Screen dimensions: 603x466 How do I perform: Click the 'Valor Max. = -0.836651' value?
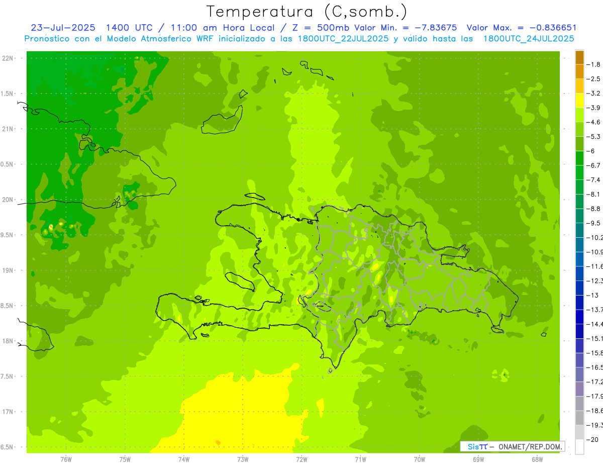(522, 28)
